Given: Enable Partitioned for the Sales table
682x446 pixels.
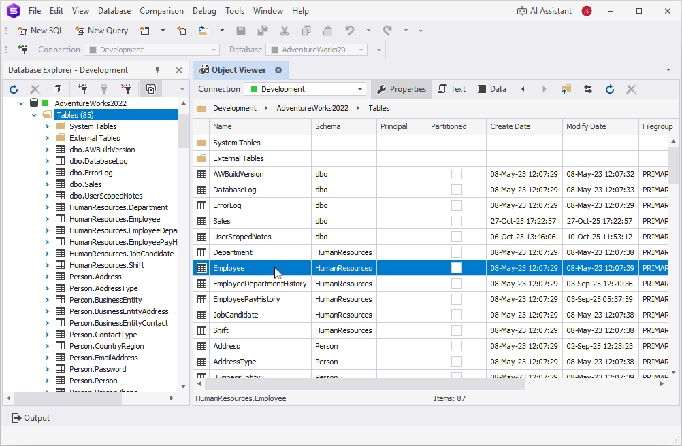Looking at the screenshot, I should (456, 221).
